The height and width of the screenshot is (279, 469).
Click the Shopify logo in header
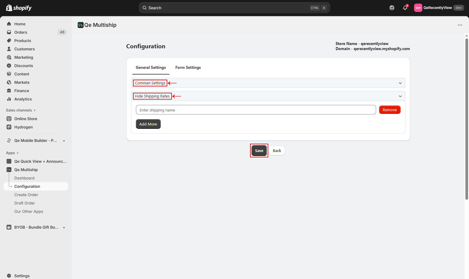click(19, 8)
